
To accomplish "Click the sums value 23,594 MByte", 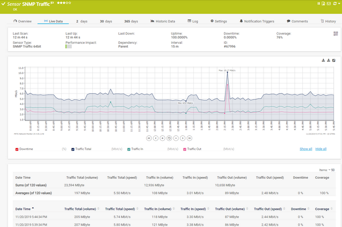I will 74,185.
